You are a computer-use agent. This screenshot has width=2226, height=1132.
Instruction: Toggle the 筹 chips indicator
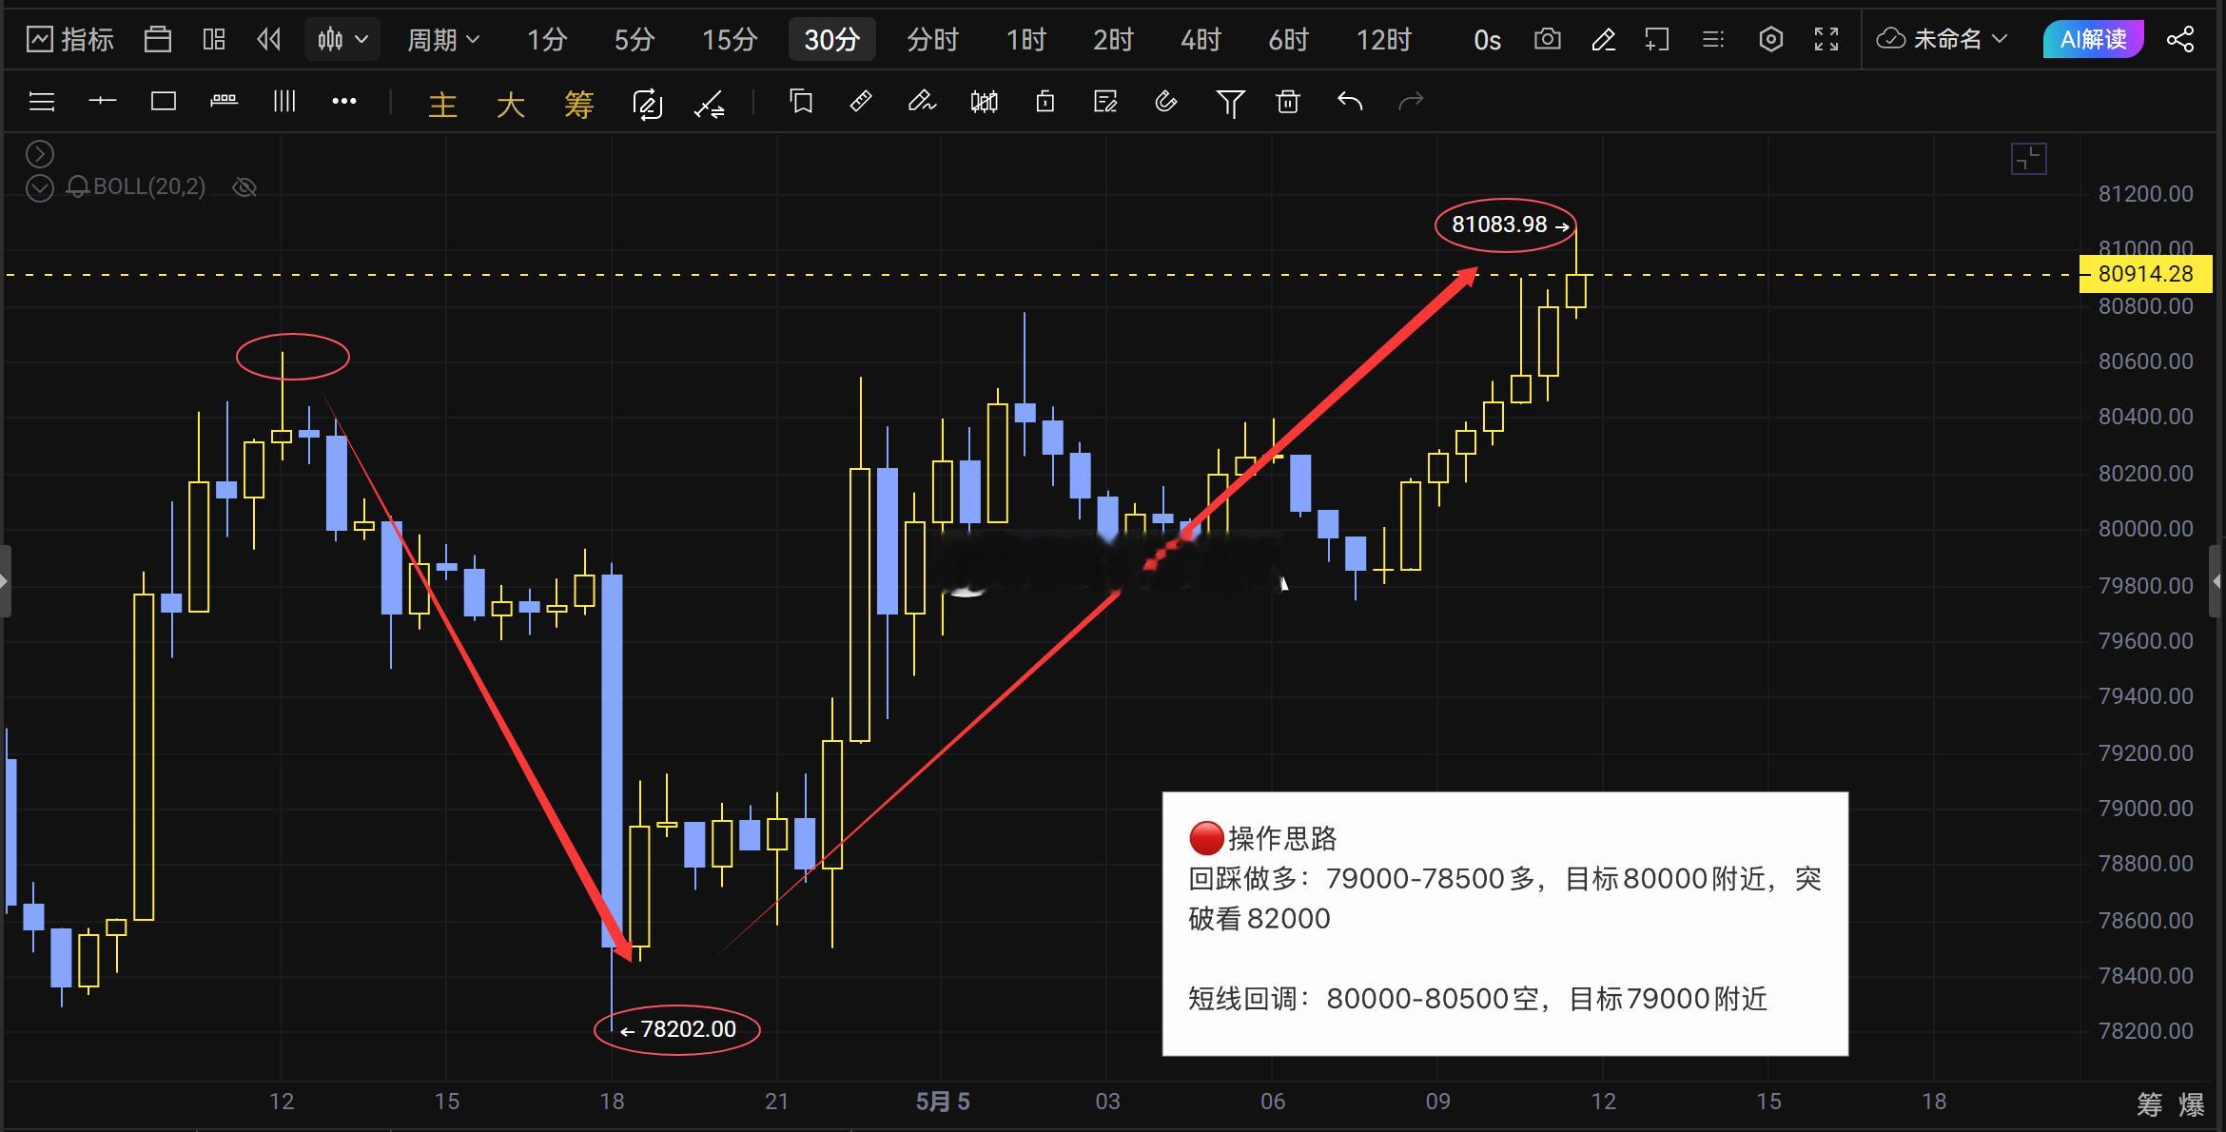(578, 103)
